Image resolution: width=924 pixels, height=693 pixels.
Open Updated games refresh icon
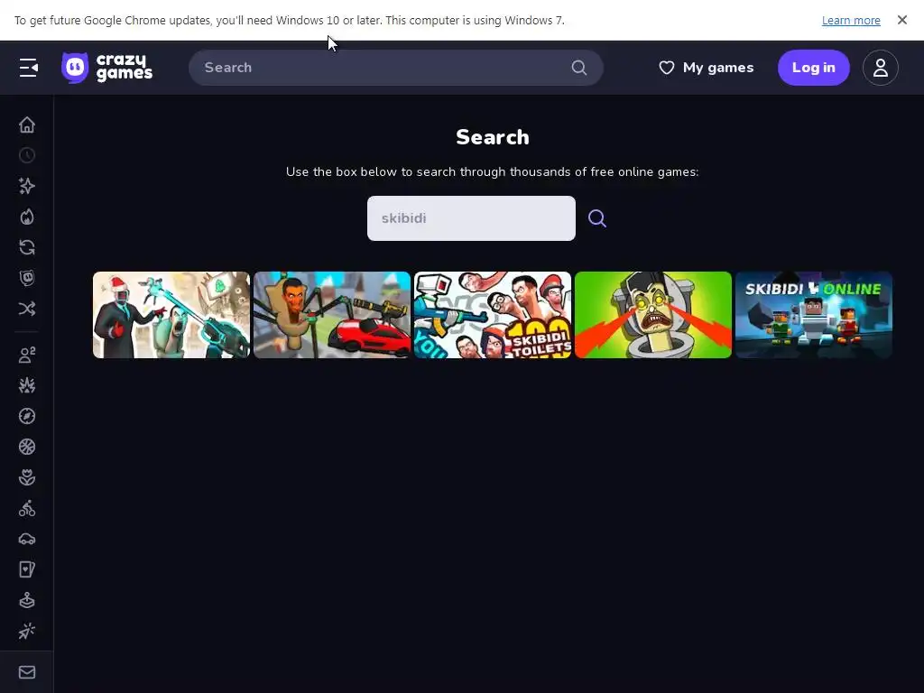[27, 247]
